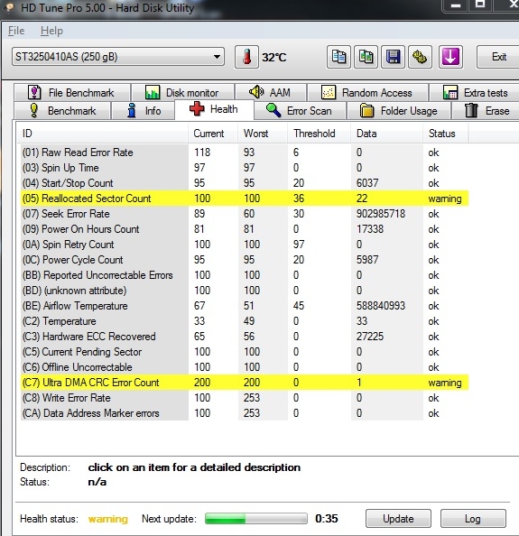Switch to the Error Scan tab
The image size is (519, 536).
300,111
